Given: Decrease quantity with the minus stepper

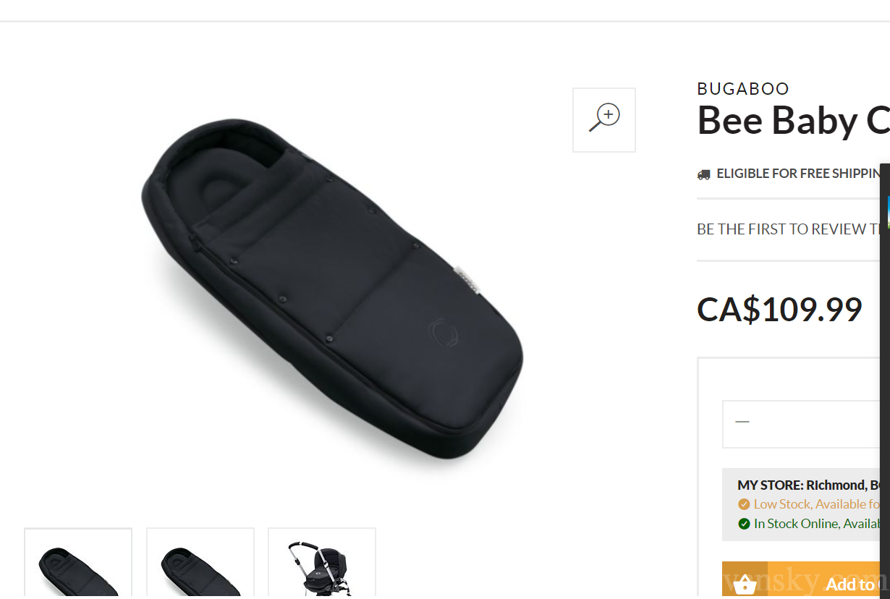Looking at the screenshot, I should pos(742,422).
